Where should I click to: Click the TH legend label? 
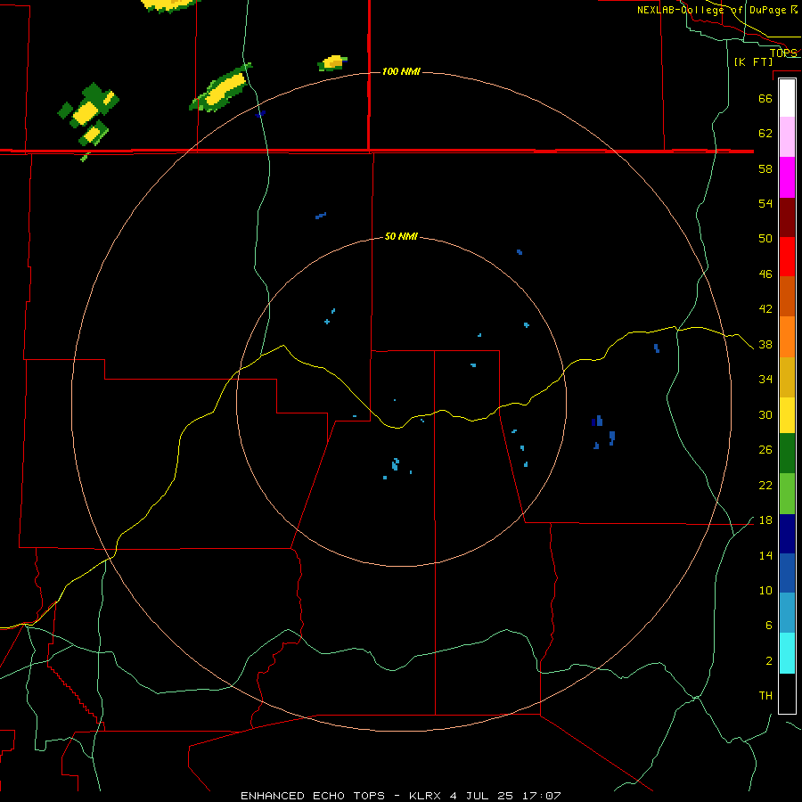(765, 696)
